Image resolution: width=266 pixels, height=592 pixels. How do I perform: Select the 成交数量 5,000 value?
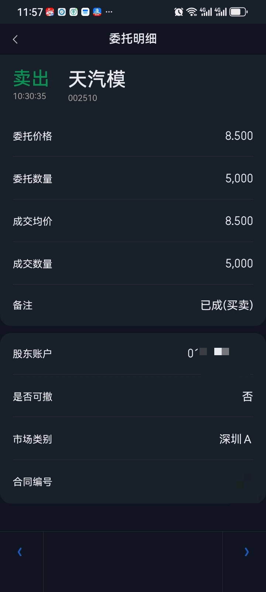(239, 263)
